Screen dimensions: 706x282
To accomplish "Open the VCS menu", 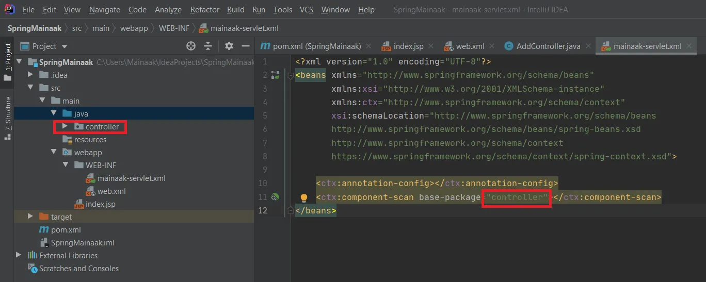I will (x=307, y=10).
